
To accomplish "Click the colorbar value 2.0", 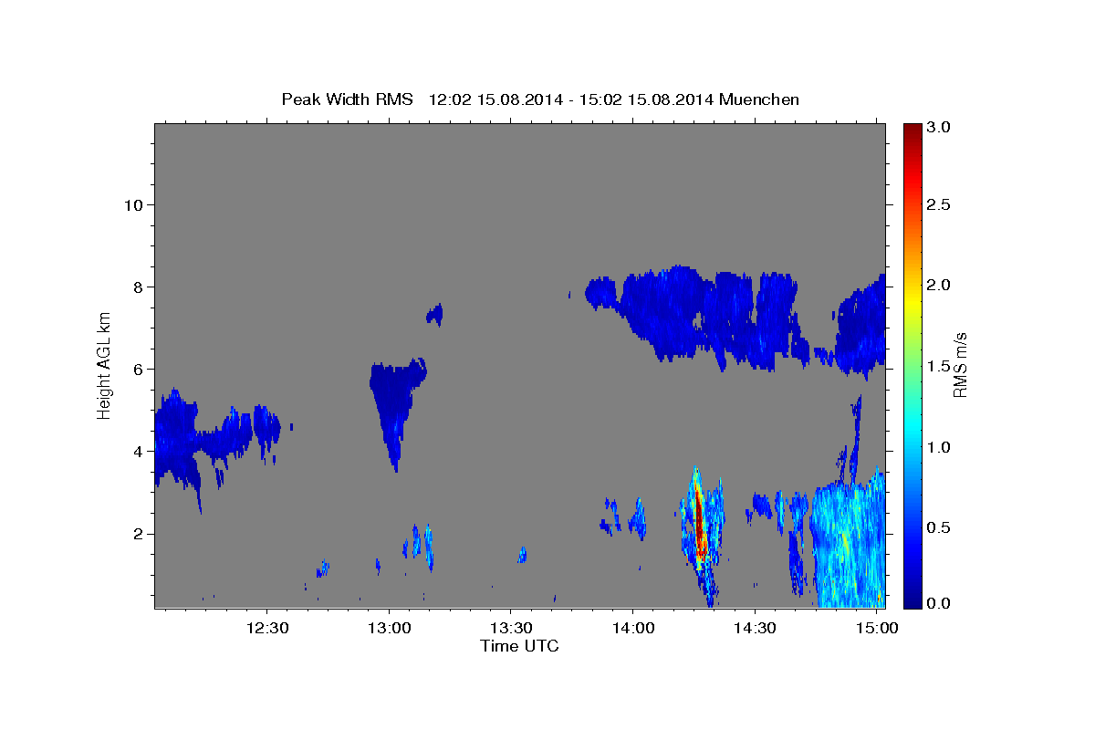I will coord(938,285).
